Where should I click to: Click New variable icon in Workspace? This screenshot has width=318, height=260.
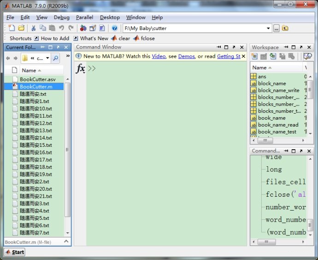[x=254, y=56]
